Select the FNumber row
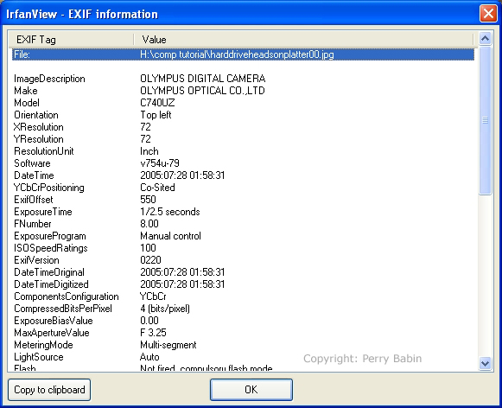This screenshot has height=408, width=502. click(x=244, y=224)
